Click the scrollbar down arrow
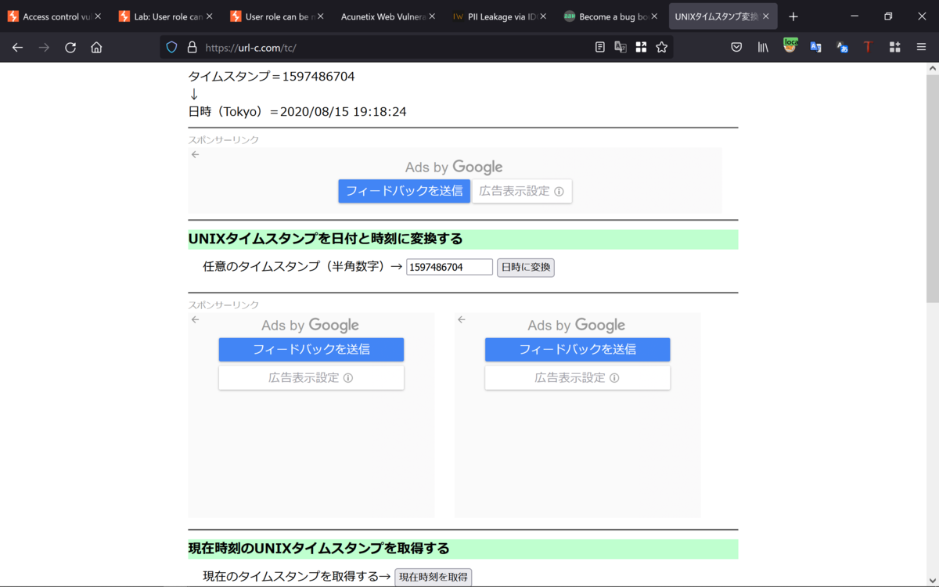939x587 pixels. (x=932, y=579)
